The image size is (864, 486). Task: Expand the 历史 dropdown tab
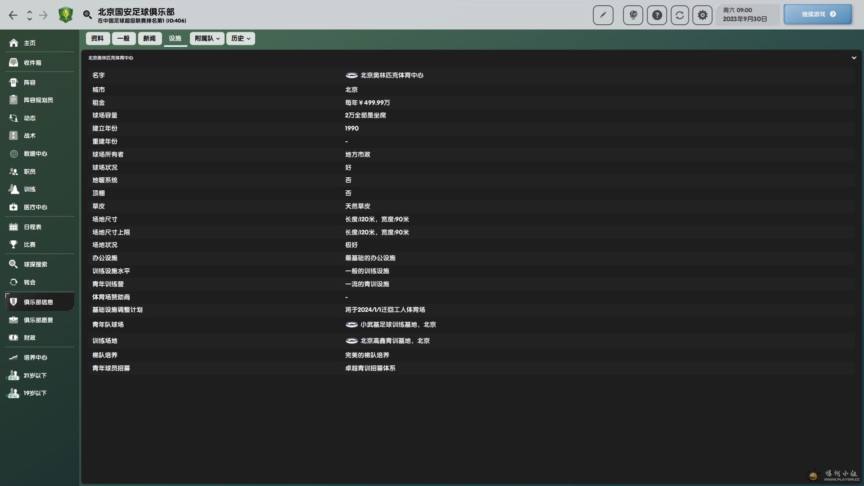coord(240,39)
